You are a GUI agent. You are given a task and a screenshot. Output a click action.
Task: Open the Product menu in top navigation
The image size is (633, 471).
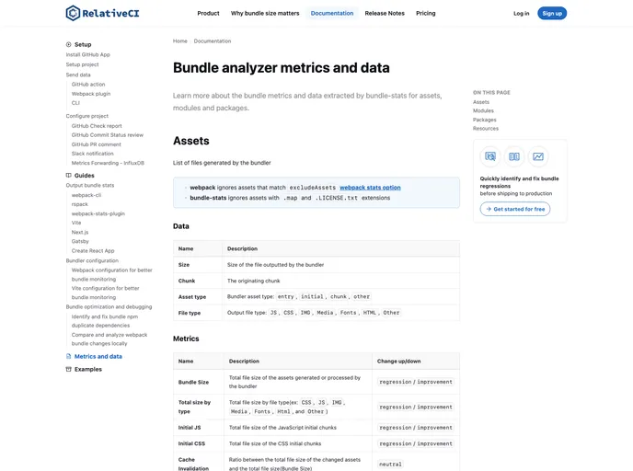208,14
